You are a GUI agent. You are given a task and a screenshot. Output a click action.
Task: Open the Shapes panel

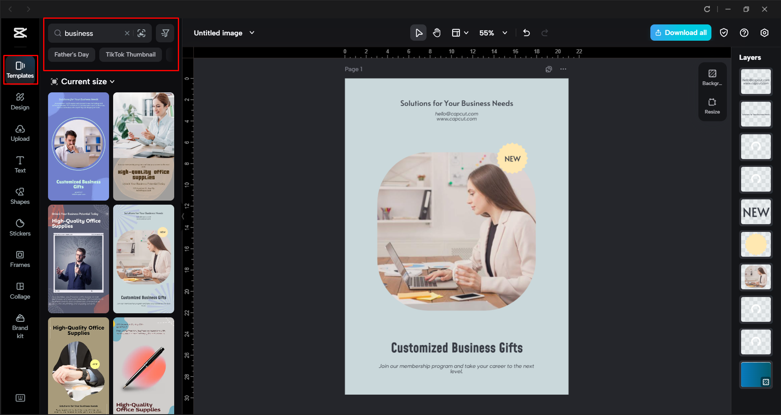point(20,195)
